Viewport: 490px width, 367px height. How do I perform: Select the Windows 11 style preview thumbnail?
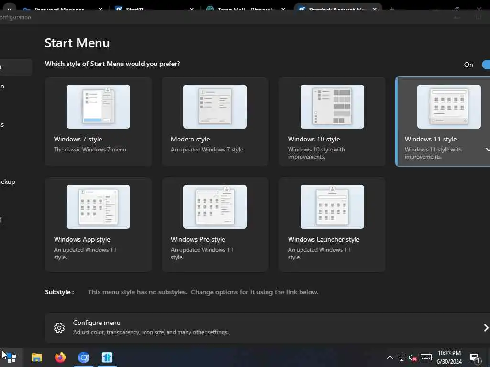(x=449, y=107)
